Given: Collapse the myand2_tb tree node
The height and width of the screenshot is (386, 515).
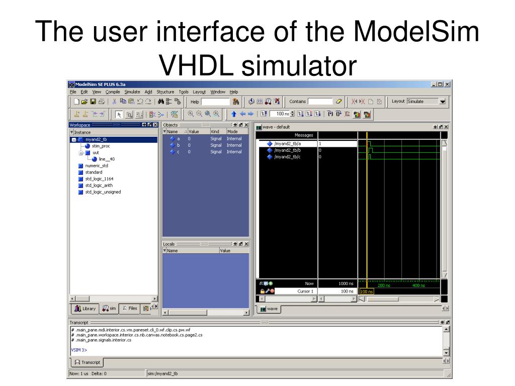Looking at the screenshot, I should coord(74,140).
